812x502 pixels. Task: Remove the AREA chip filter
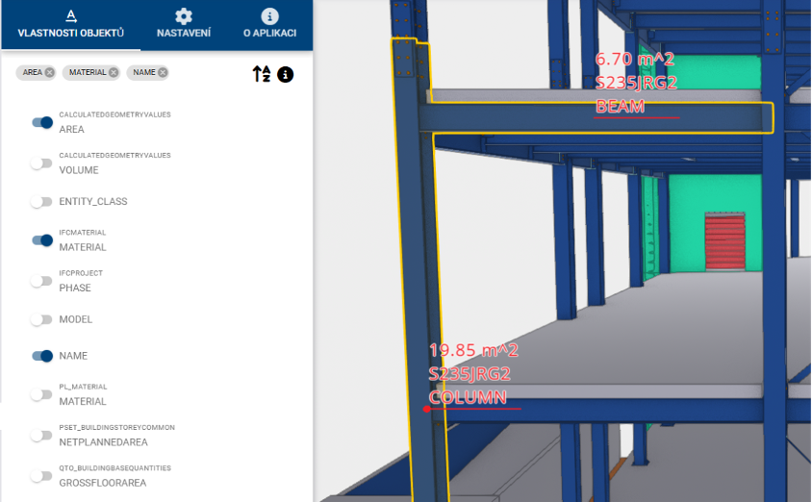pos(49,72)
